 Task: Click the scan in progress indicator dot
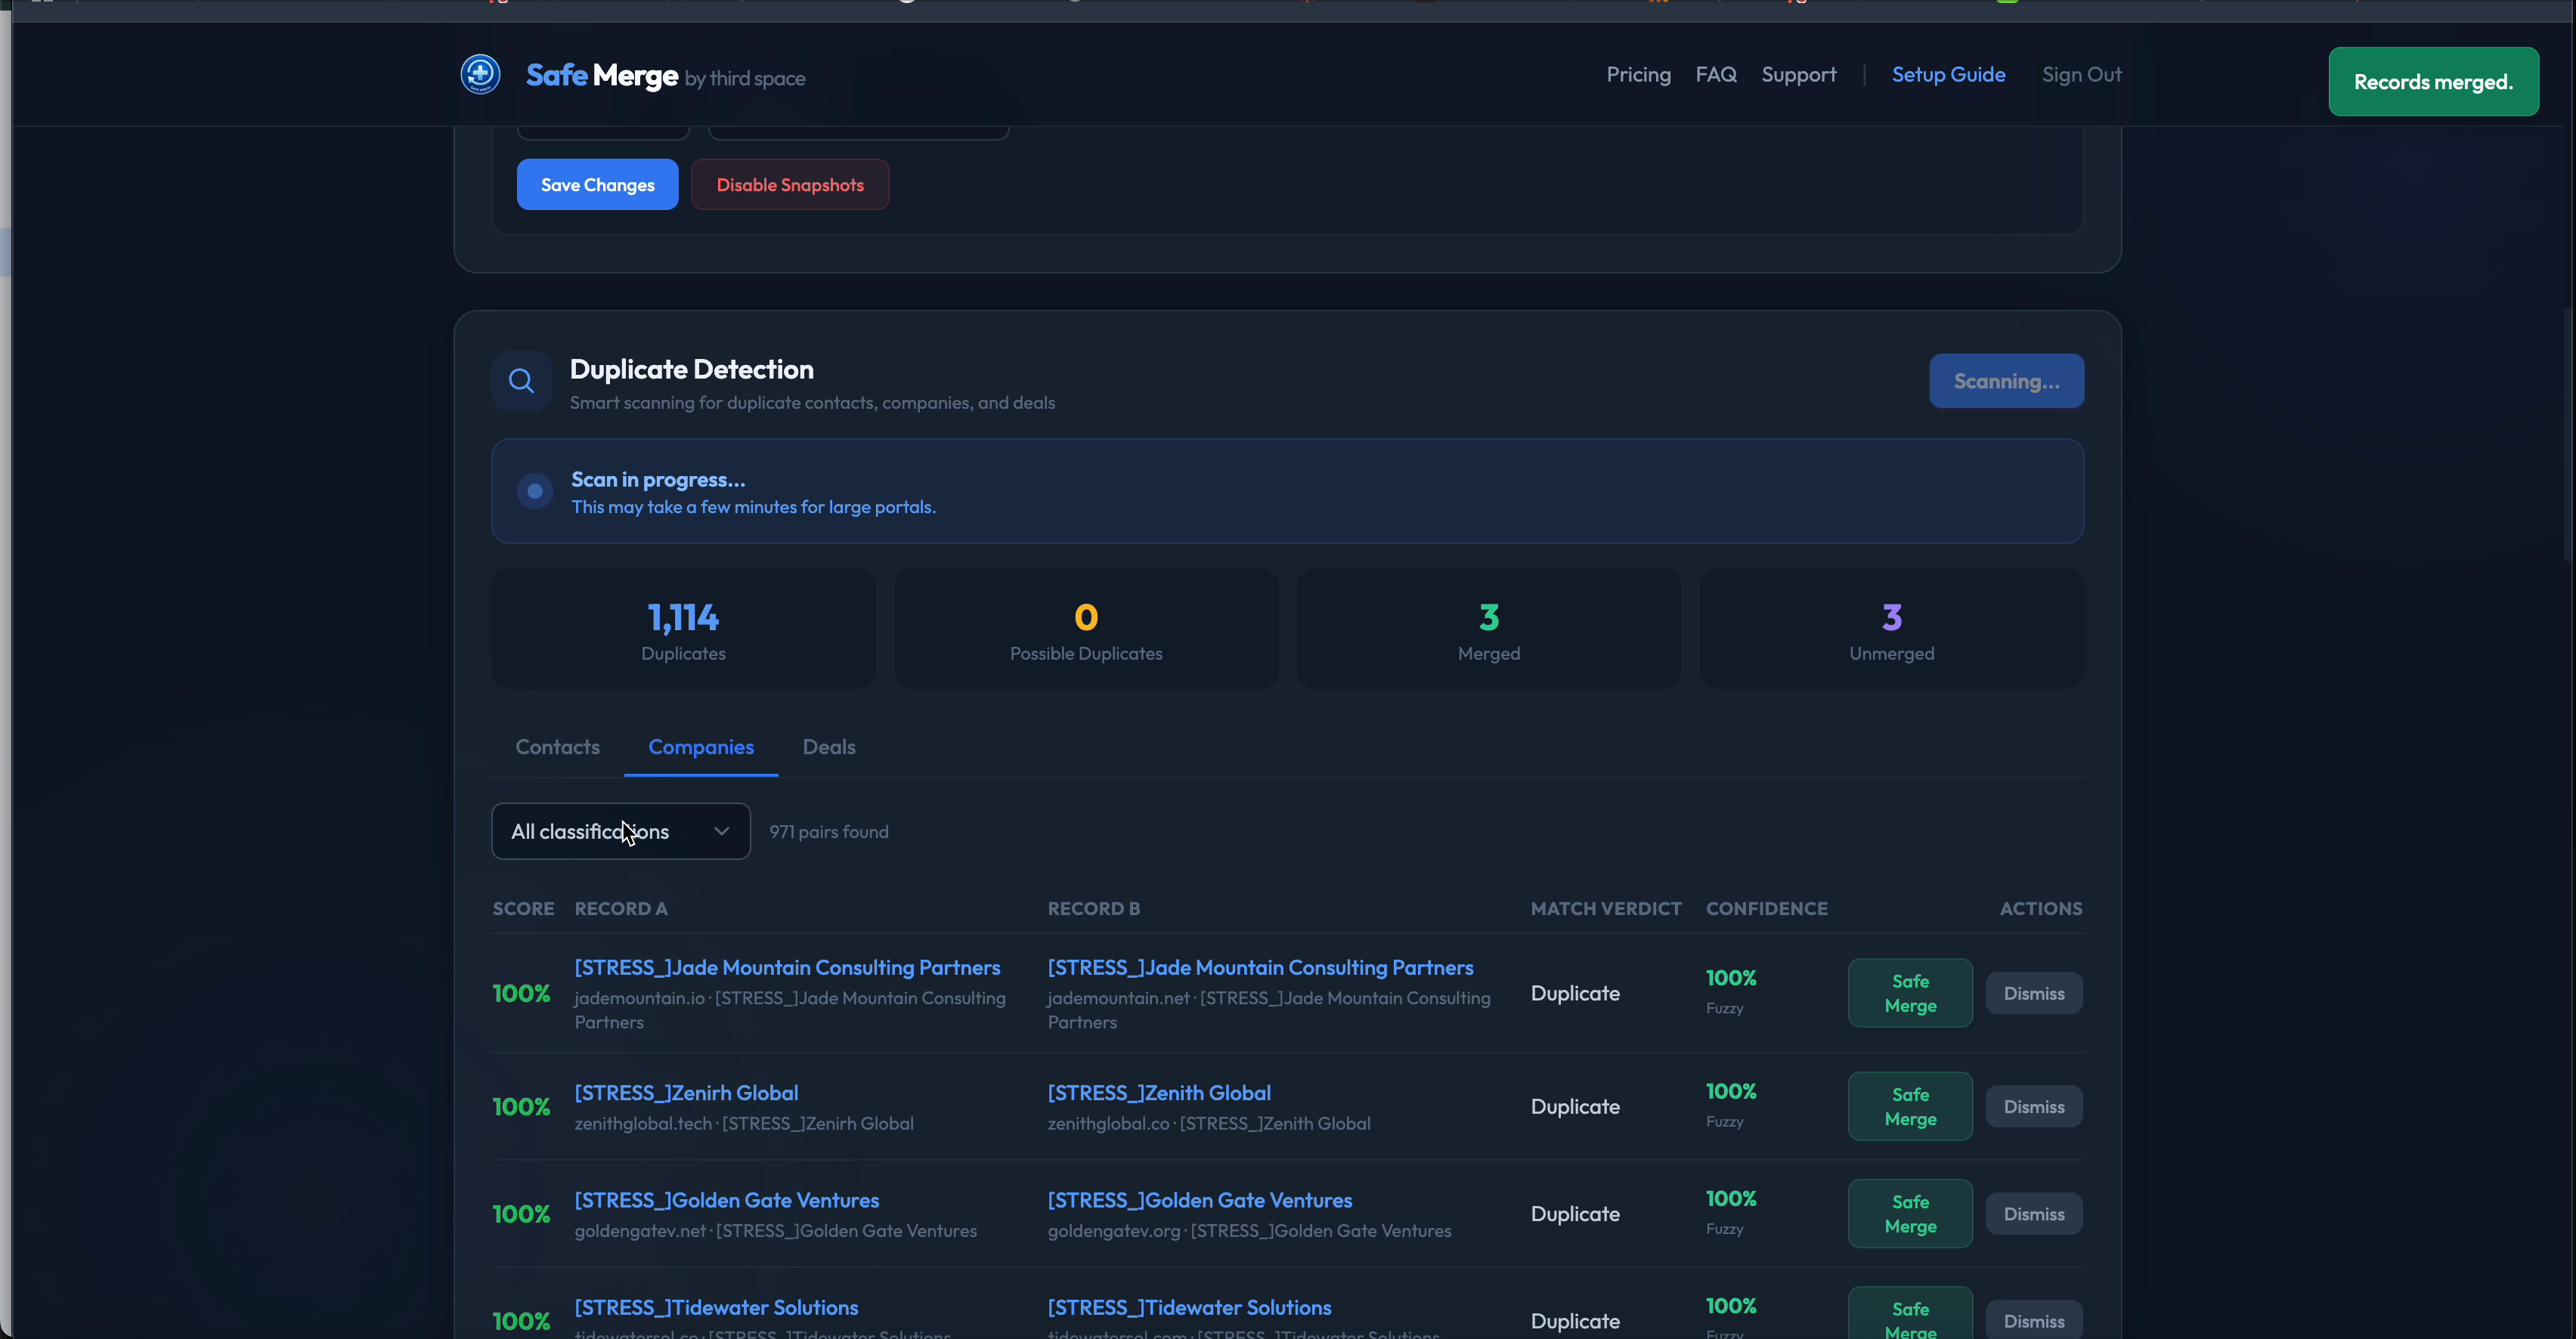coord(535,491)
